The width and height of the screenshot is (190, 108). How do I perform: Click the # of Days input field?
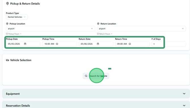tap(168, 44)
